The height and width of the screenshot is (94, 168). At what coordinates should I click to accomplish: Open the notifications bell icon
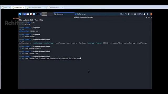click(x=135, y=14)
